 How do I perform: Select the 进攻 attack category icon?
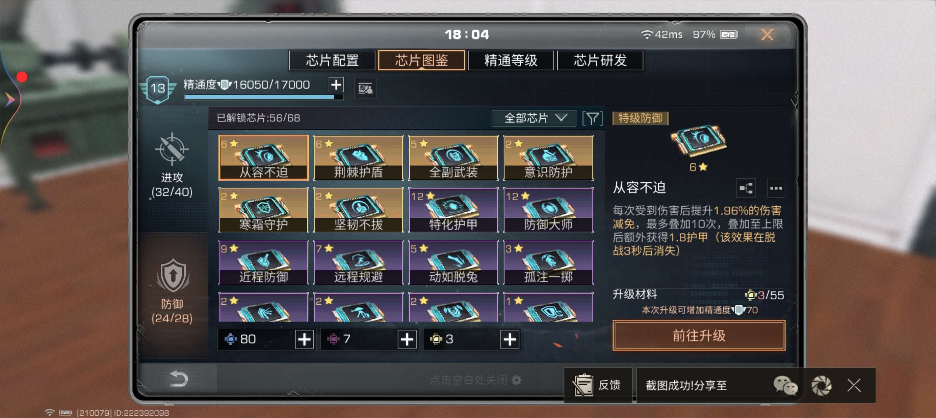click(172, 149)
